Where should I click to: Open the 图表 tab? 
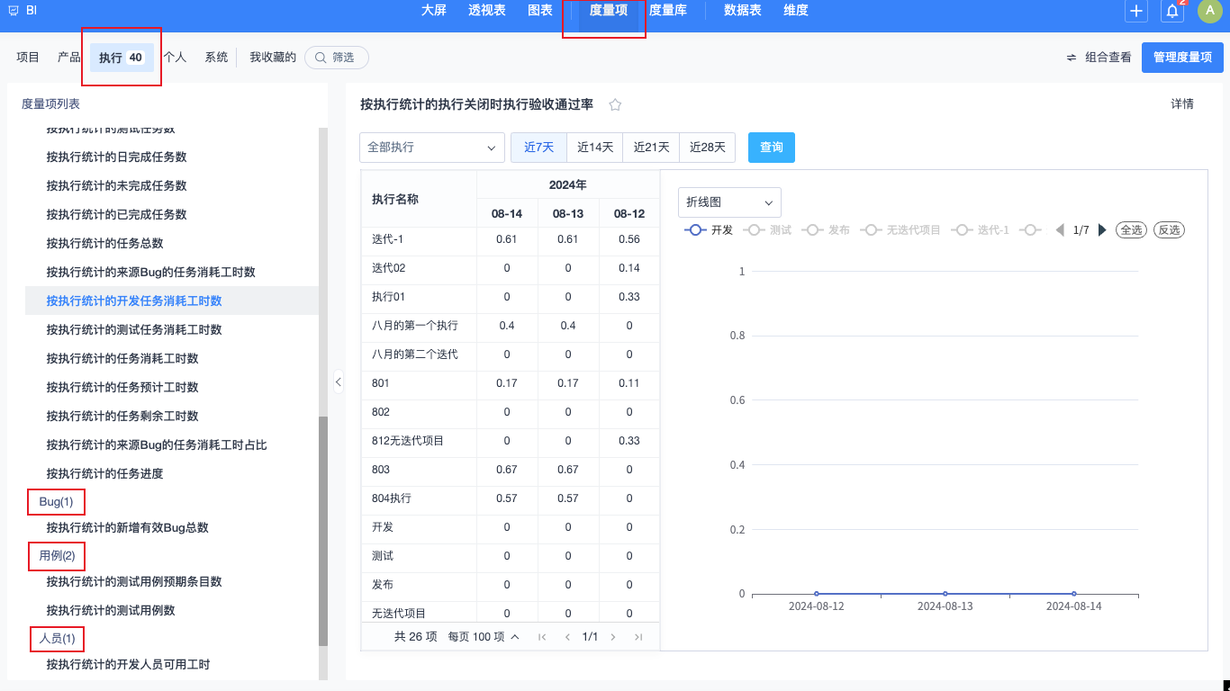540,11
